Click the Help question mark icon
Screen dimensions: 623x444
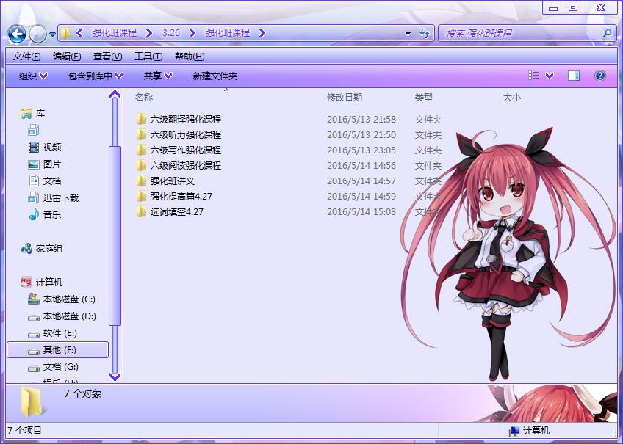tap(599, 76)
